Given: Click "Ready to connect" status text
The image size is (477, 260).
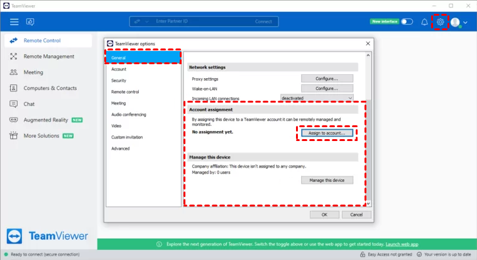Looking at the screenshot, I should pos(45,254).
